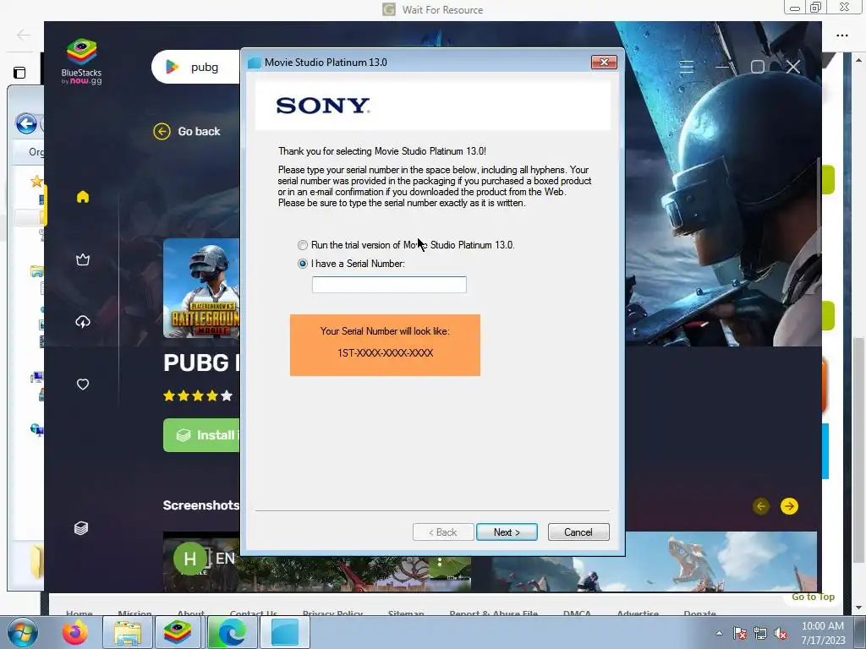Click the previous screenshot yellow arrow
The image size is (866, 649).
(x=761, y=506)
